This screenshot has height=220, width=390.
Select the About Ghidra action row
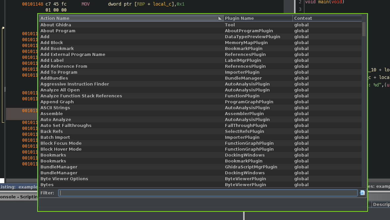tap(200, 25)
